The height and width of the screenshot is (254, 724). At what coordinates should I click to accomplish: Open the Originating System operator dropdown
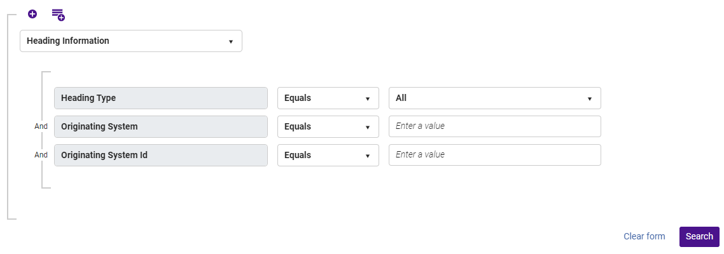pos(328,126)
